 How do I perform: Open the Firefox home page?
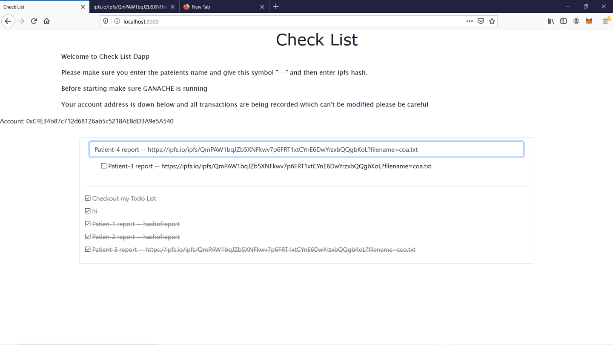tap(47, 21)
